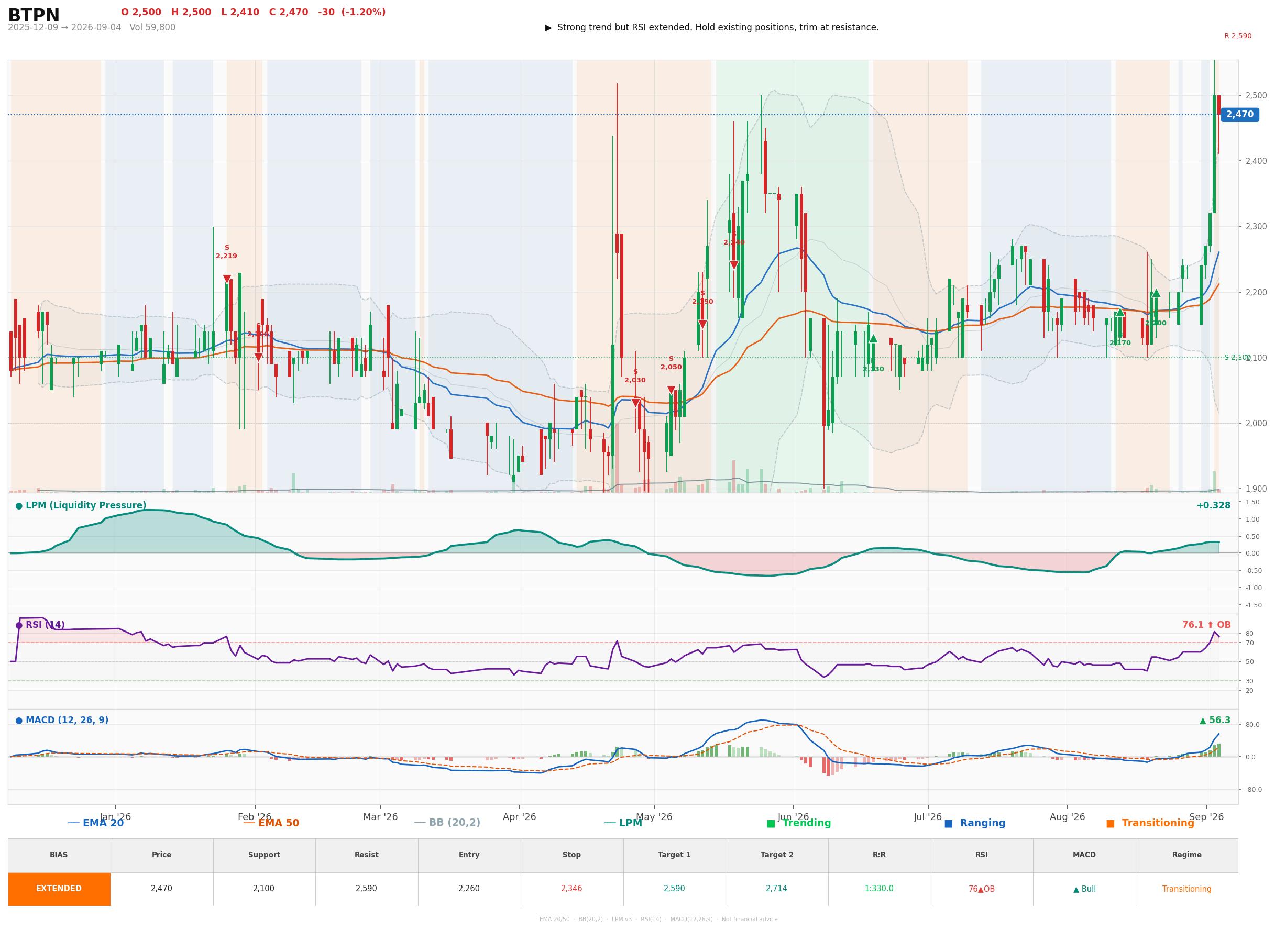Click the 2,260 entry value cell
This screenshot has width=1275, height=930.
click(x=469, y=889)
